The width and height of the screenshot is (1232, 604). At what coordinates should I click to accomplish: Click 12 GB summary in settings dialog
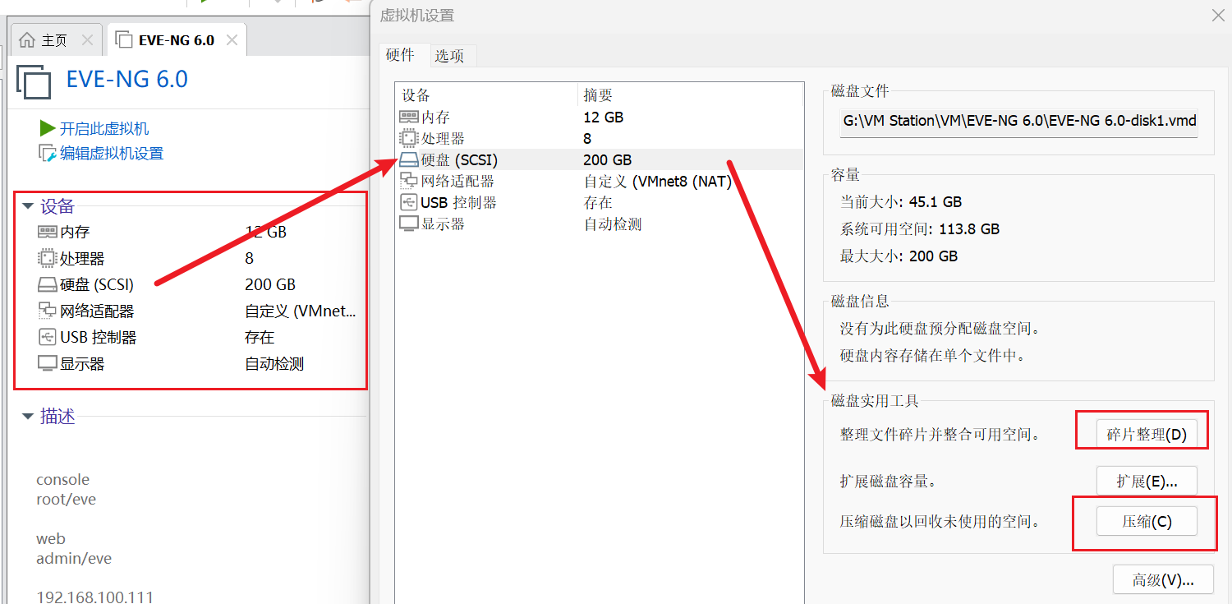tap(604, 118)
